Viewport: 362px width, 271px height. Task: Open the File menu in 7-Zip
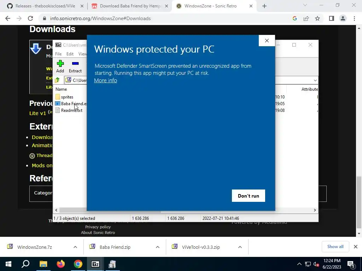(58, 54)
